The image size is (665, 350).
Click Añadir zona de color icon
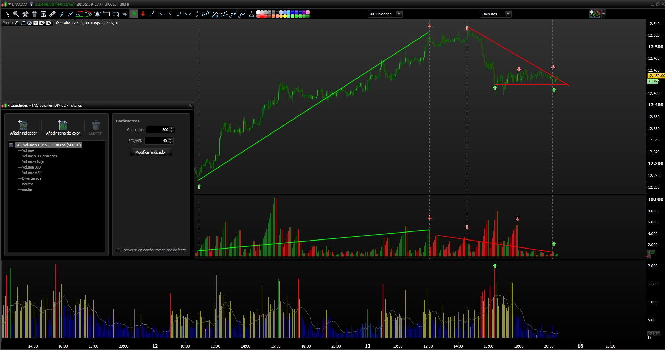pyautogui.click(x=63, y=128)
